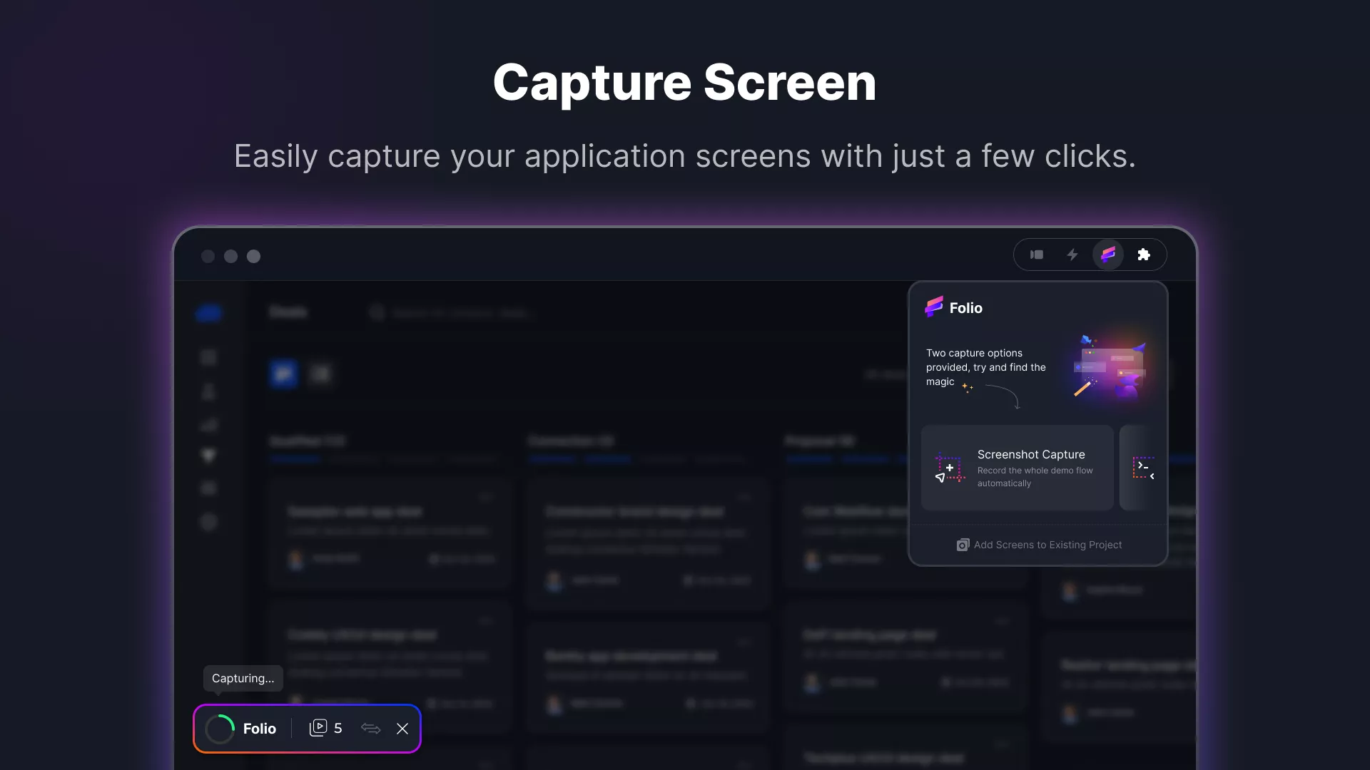Click the Folio logo in popup header
The width and height of the screenshot is (1370, 770).
[933, 307]
